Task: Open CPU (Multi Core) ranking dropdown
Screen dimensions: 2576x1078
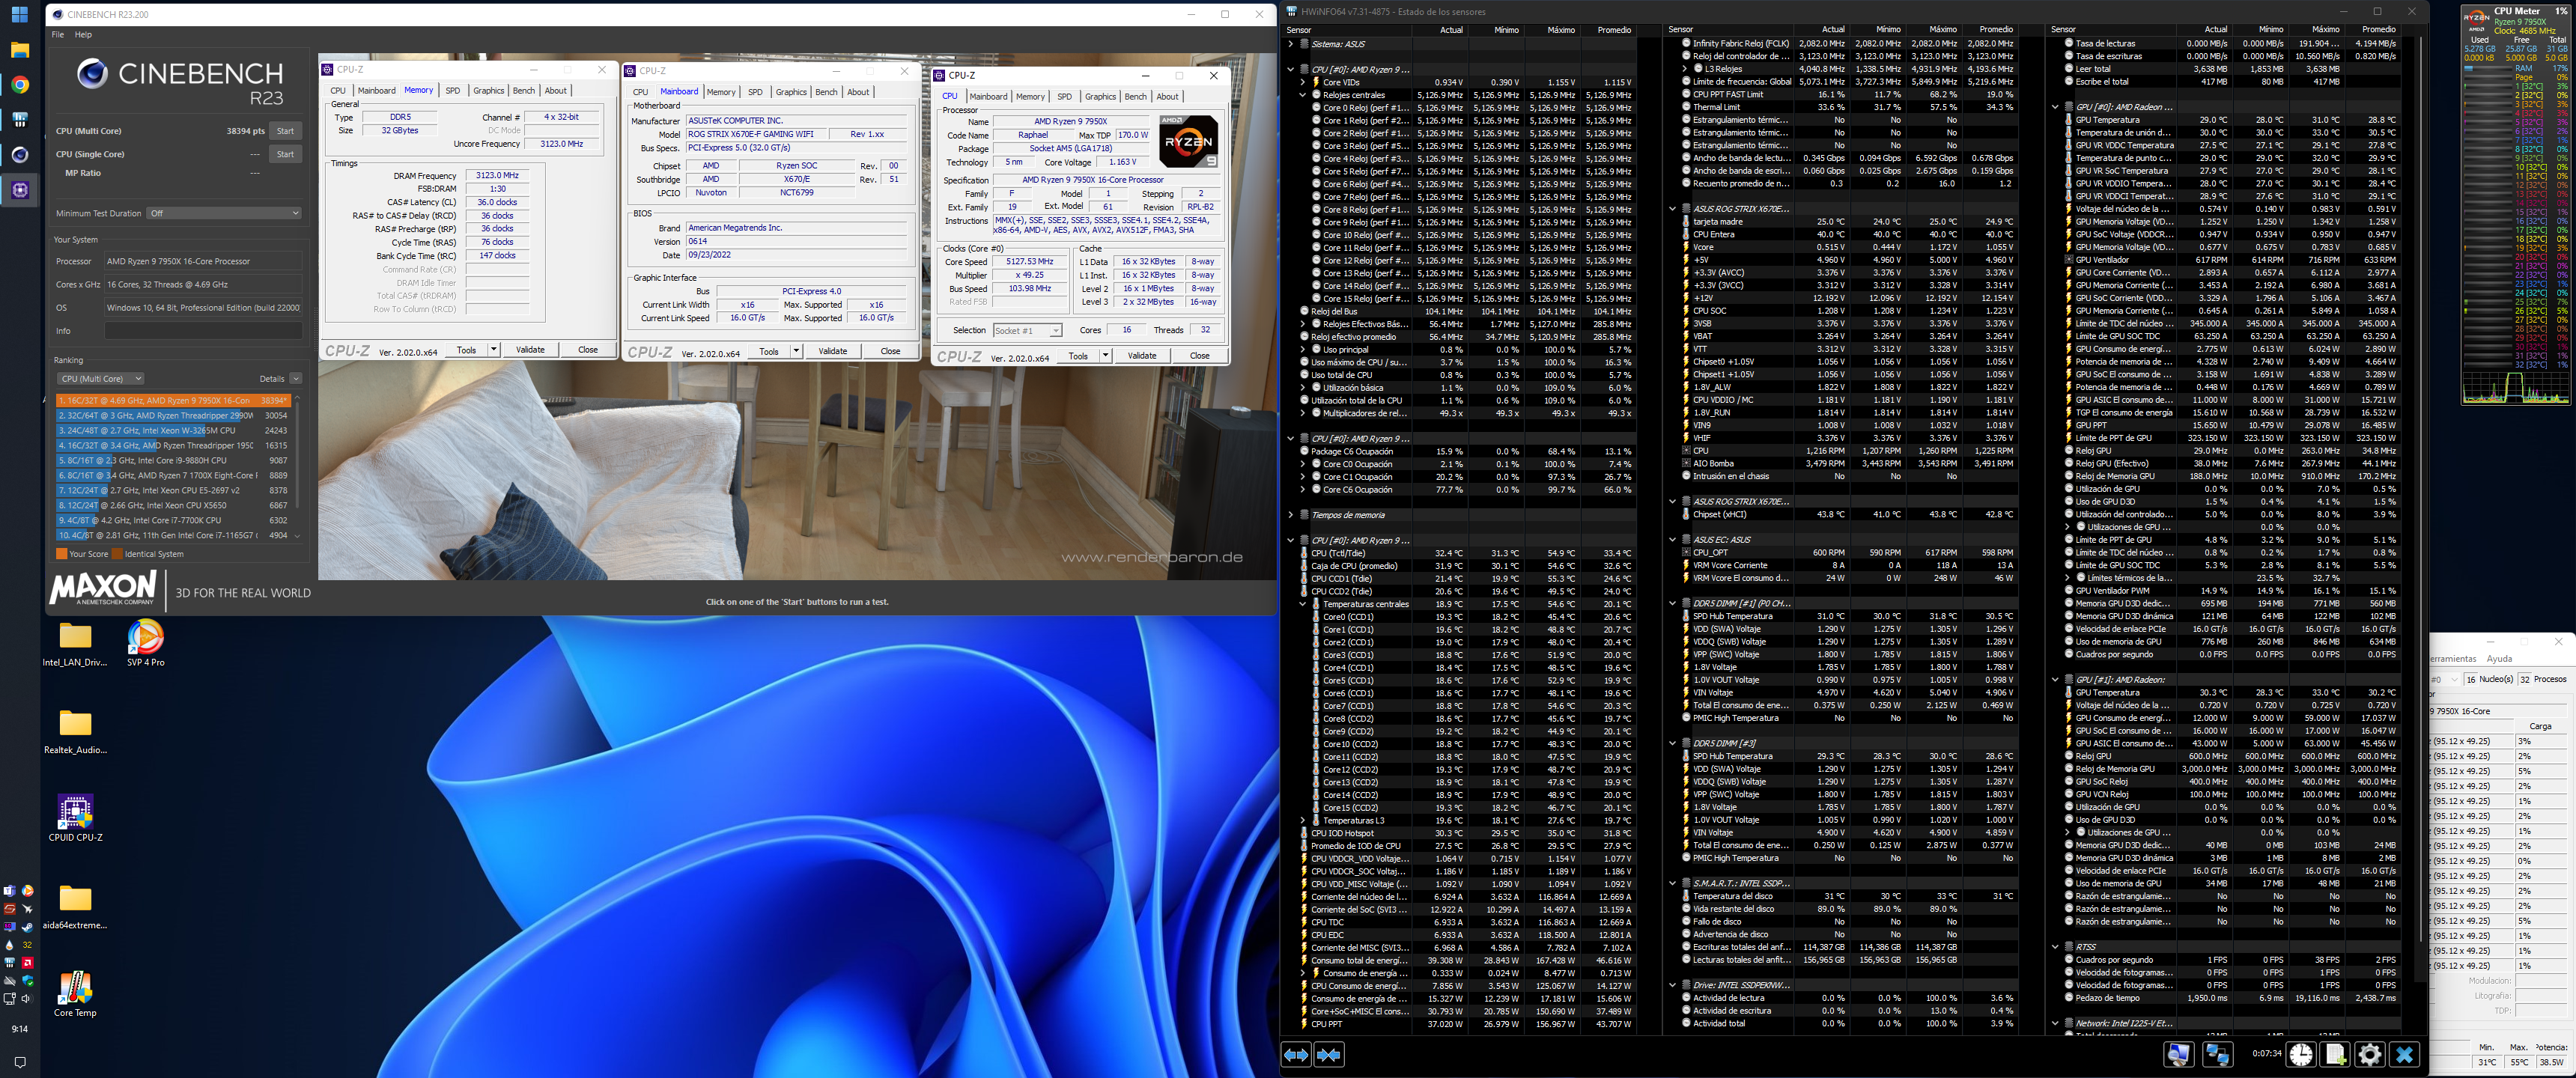Action: tap(101, 379)
